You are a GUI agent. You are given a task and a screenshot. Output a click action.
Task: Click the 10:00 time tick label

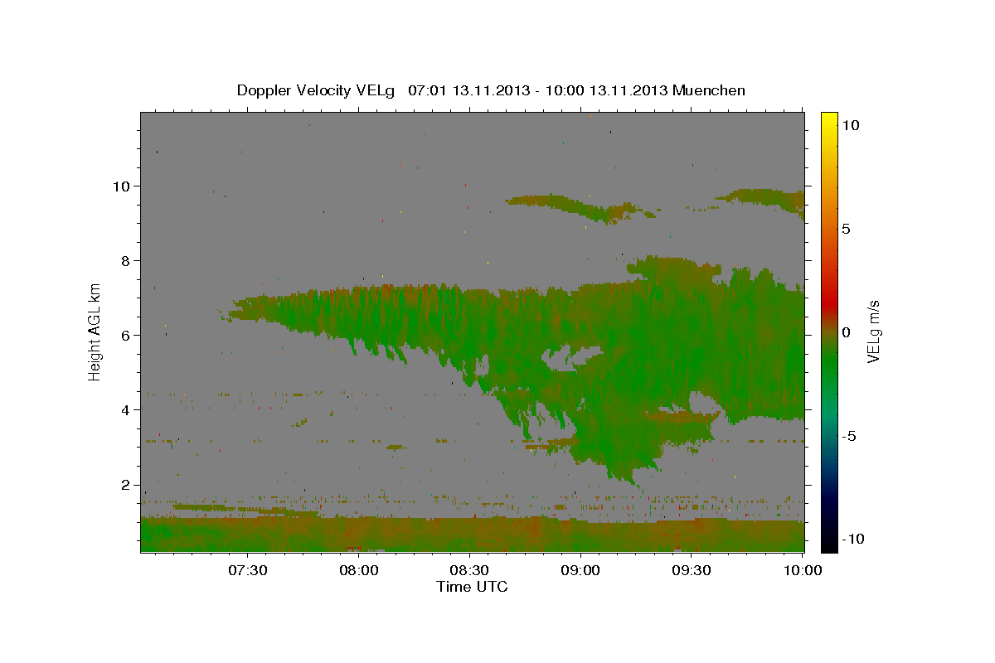pos(802,570)
